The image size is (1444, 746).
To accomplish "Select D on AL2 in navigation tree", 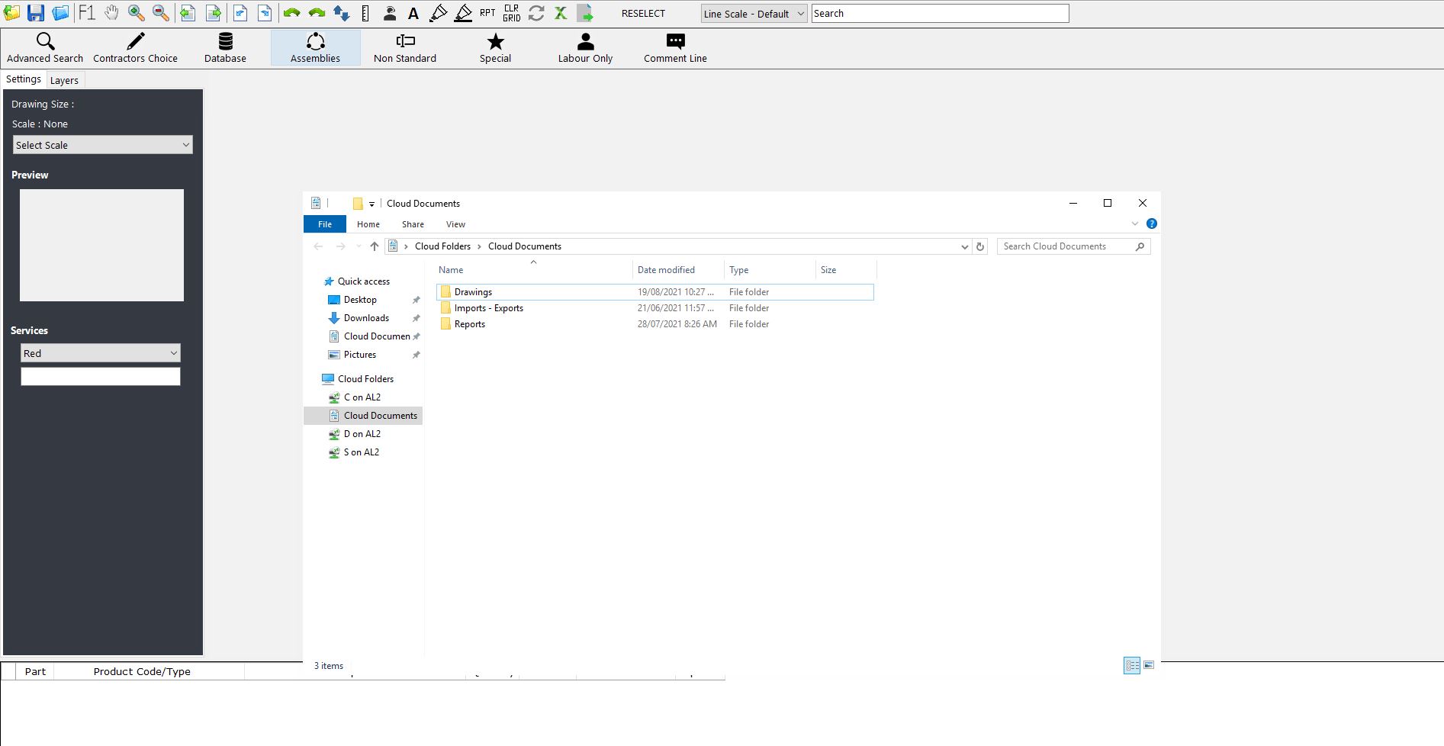I will [x=362, y=434].
